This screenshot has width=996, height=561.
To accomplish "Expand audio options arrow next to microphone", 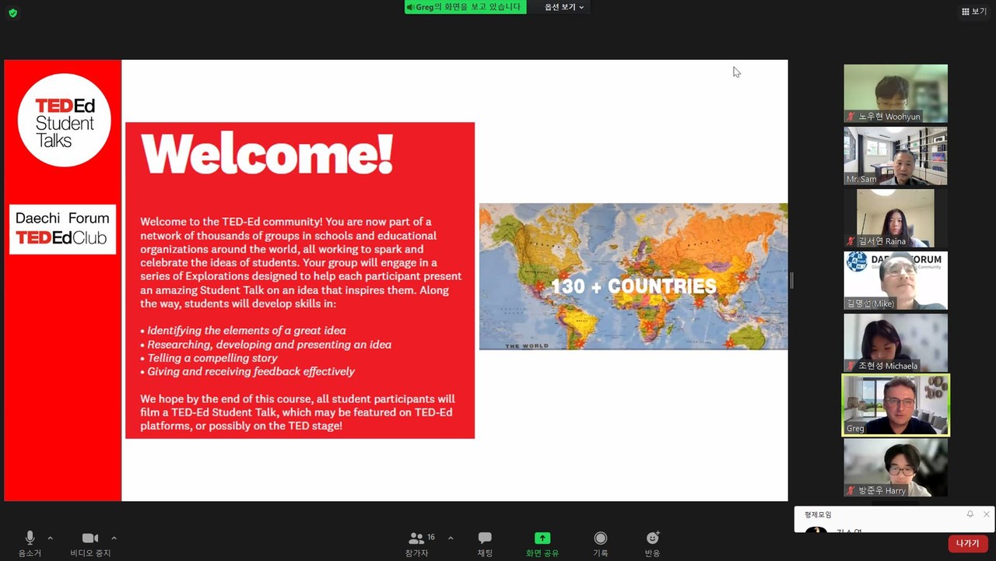I will click(51, 538).
